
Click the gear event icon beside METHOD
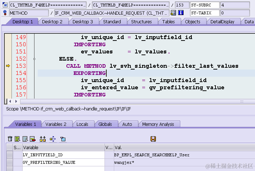5,13
